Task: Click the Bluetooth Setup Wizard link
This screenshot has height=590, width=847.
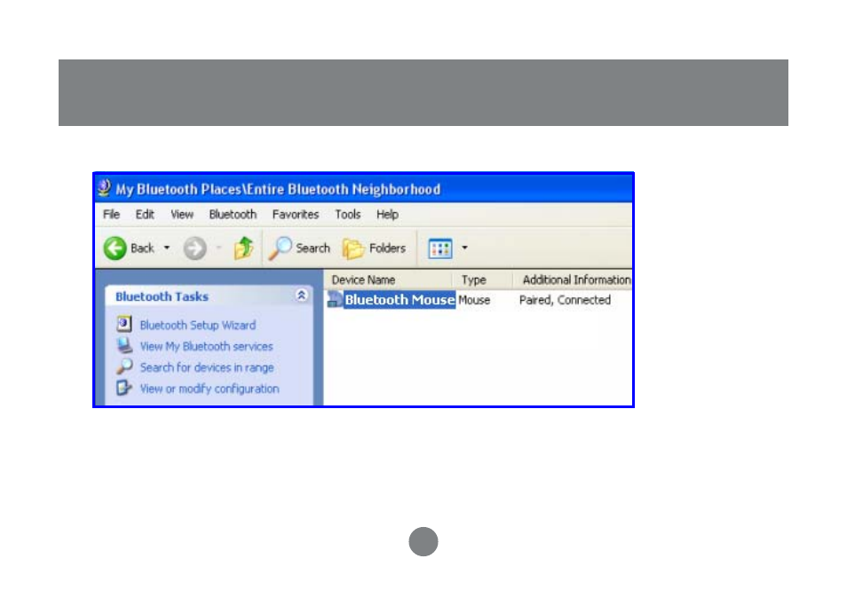Action: point(198,325)
